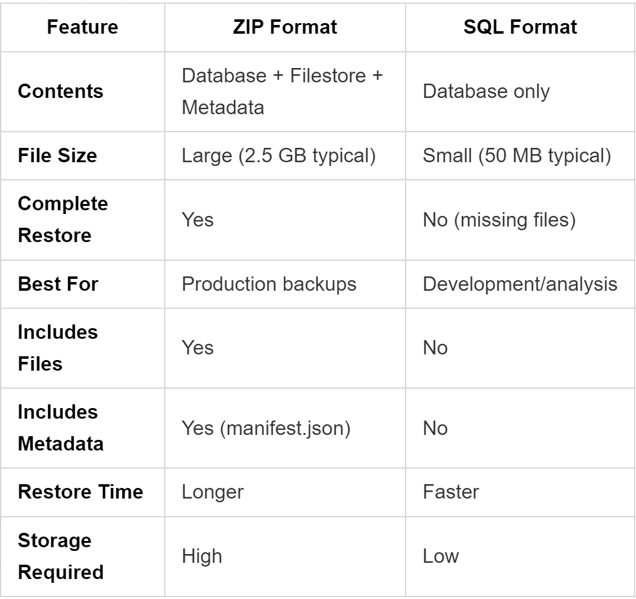
Task: Select the File Size row label
Action: click(x=57, y=155)
